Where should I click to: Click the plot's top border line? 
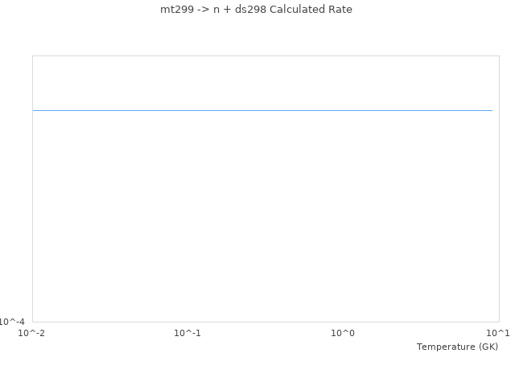click(262, 55)
